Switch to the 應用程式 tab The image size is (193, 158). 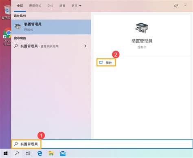35,6
